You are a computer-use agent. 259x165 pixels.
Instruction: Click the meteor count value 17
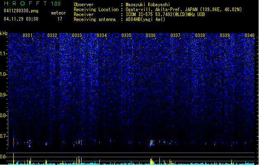pos(60,19)
